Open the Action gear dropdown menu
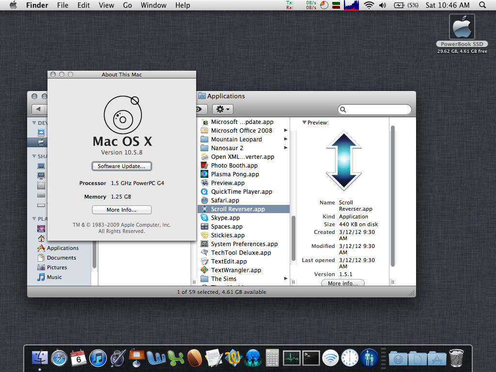 click(x=223, y=109)
